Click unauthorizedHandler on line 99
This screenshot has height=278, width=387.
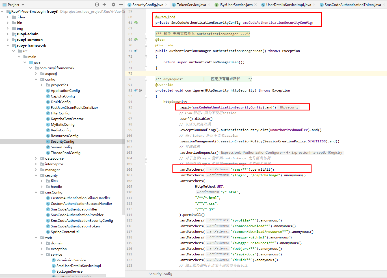[x=289, y=130]
